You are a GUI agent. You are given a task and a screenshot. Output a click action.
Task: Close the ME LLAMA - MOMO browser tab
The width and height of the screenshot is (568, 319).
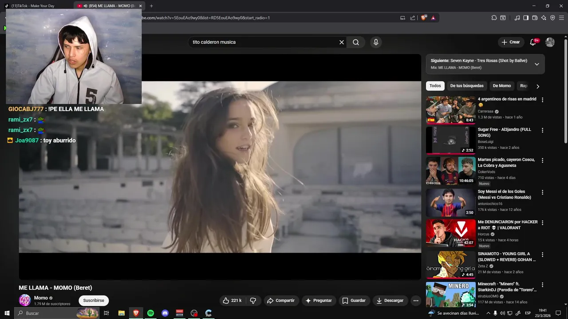pos(140,6)
